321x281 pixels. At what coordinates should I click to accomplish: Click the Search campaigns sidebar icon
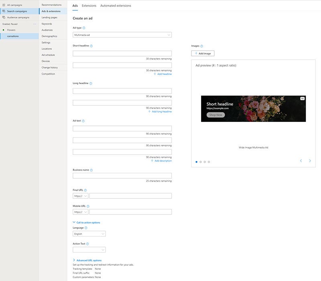[x=4, y=11]
